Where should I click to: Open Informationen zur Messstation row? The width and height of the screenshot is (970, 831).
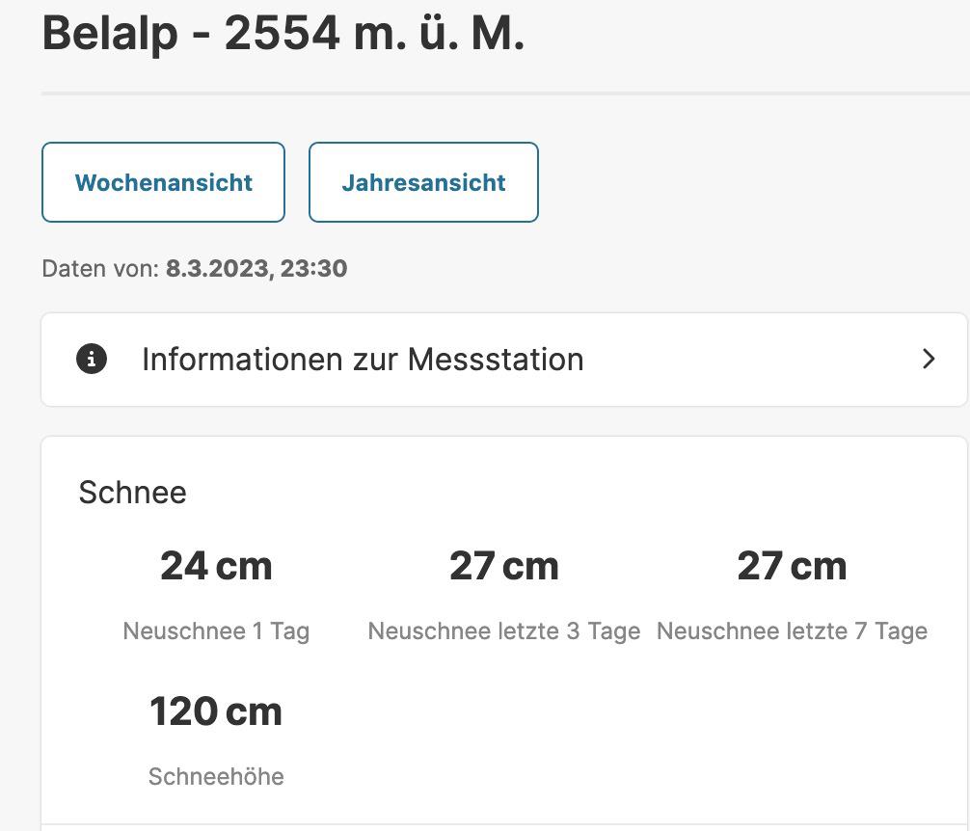click(504, 360)
